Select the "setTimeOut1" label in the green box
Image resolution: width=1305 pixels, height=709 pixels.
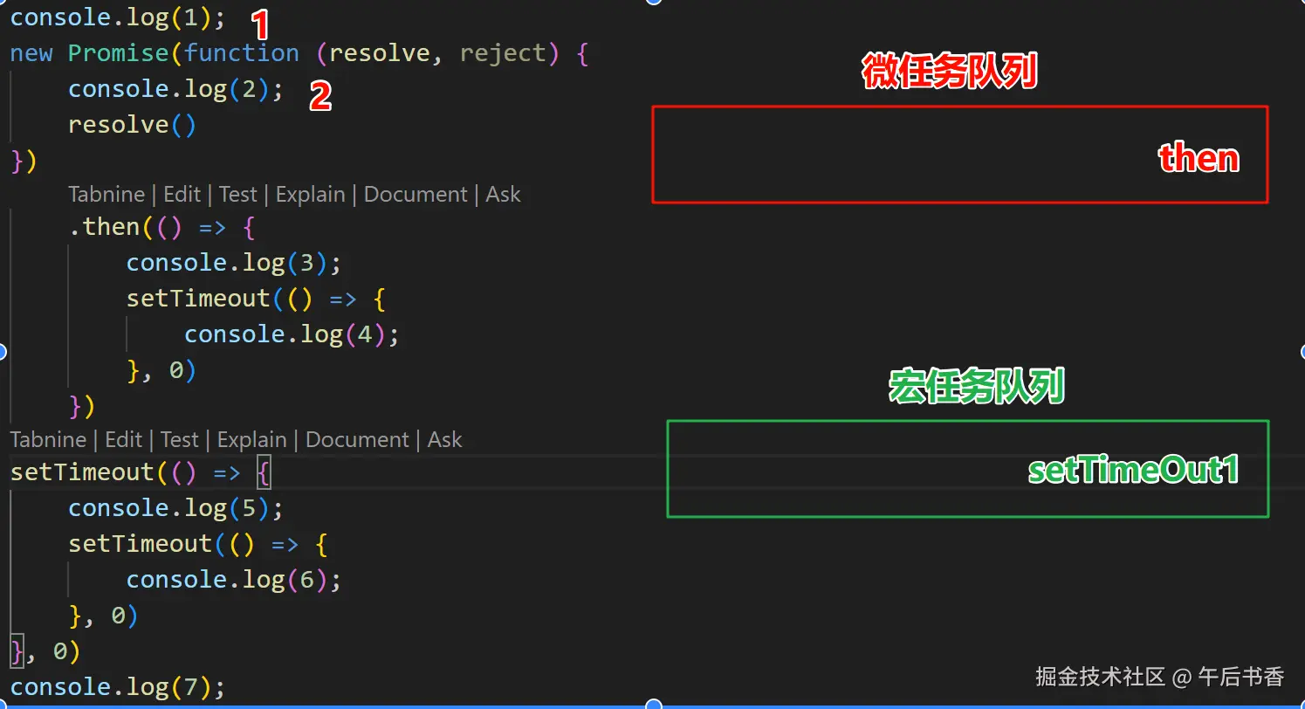click(x=1132, y=469)
